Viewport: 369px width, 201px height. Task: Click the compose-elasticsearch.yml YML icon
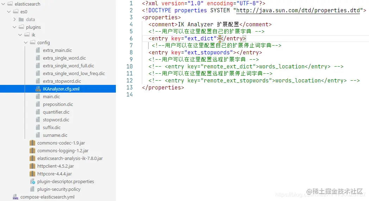pyautogui.click(x=15, y=197)
